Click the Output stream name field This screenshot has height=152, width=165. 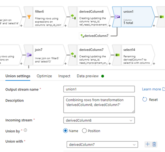pyautogui.click(x=99, y=89)
